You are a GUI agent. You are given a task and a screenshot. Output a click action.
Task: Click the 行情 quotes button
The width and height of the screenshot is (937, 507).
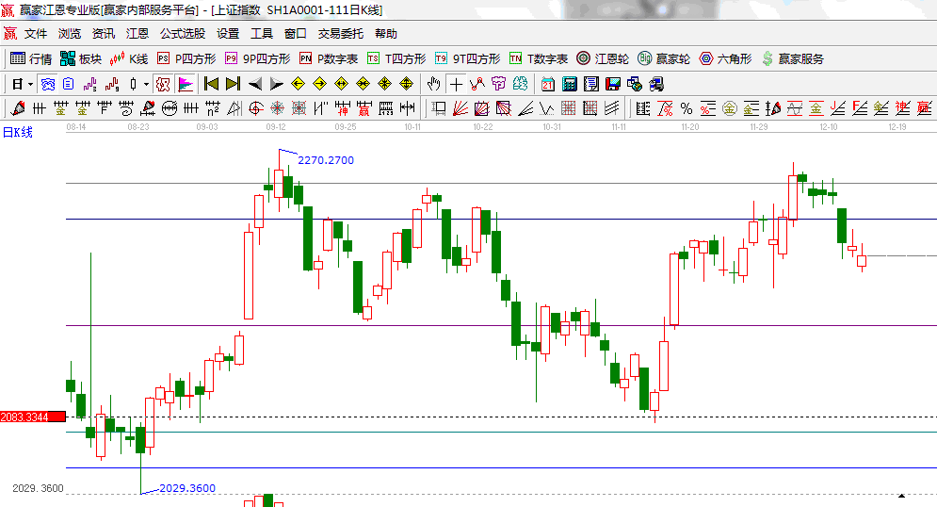(31, 58)
